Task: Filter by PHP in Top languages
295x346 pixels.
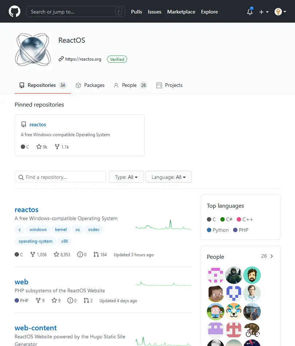Action: click(x=241, y=230)
